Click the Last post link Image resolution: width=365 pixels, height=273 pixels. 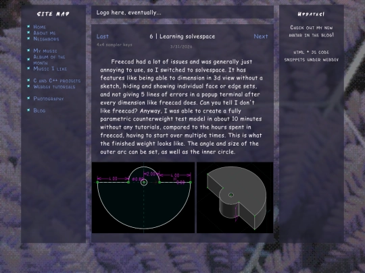click(x=103, y=36)
